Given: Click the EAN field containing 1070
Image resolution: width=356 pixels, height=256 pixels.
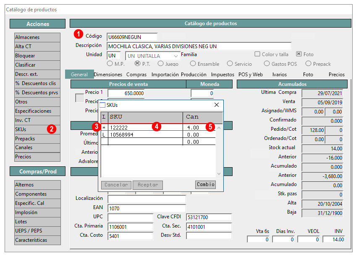Looking at the screenshot, I should coord(147,208).
